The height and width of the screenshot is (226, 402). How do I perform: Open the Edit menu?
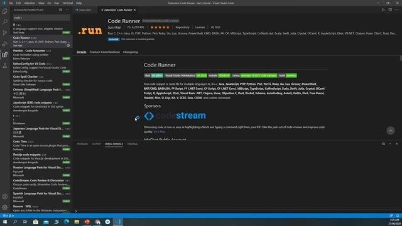coord(18,3)
